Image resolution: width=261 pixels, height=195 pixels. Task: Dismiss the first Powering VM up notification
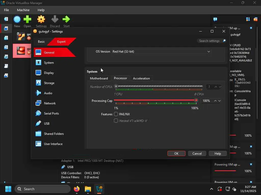pos(251,28)
